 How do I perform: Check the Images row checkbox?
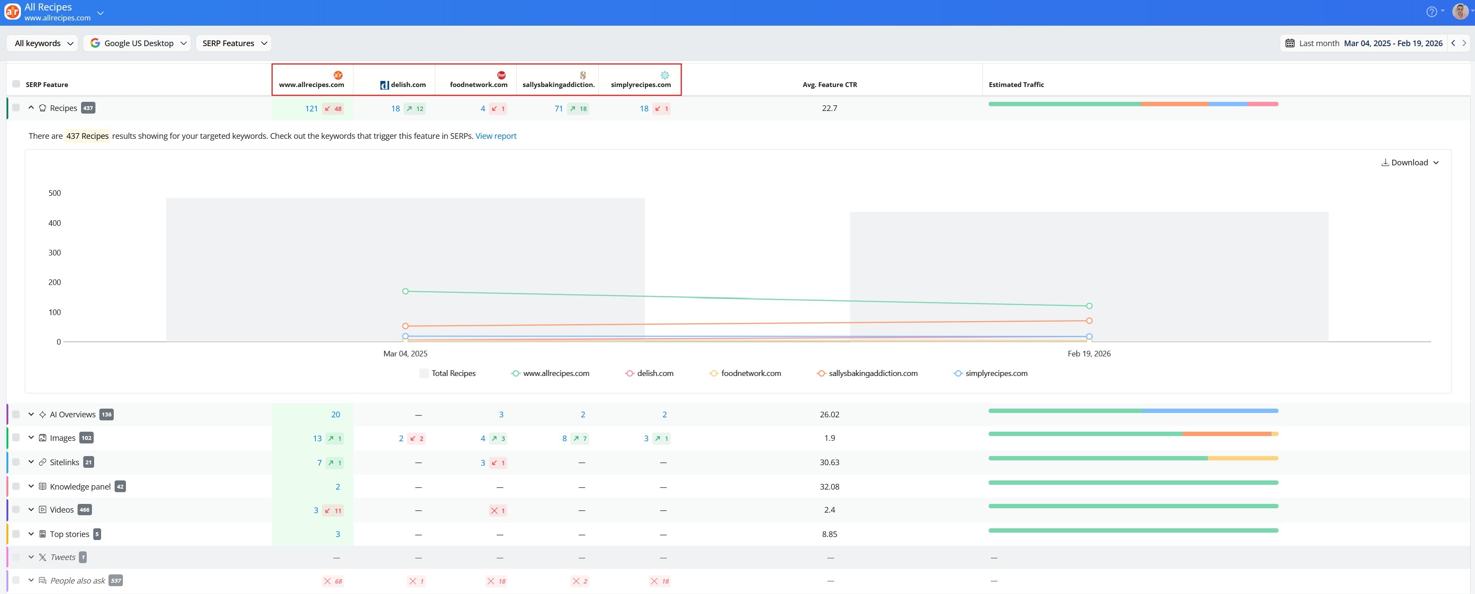tap(16, 437)
